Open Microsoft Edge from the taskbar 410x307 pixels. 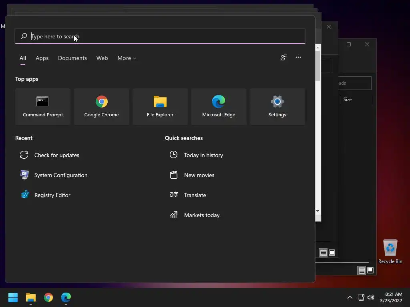(x=66, y=297)
